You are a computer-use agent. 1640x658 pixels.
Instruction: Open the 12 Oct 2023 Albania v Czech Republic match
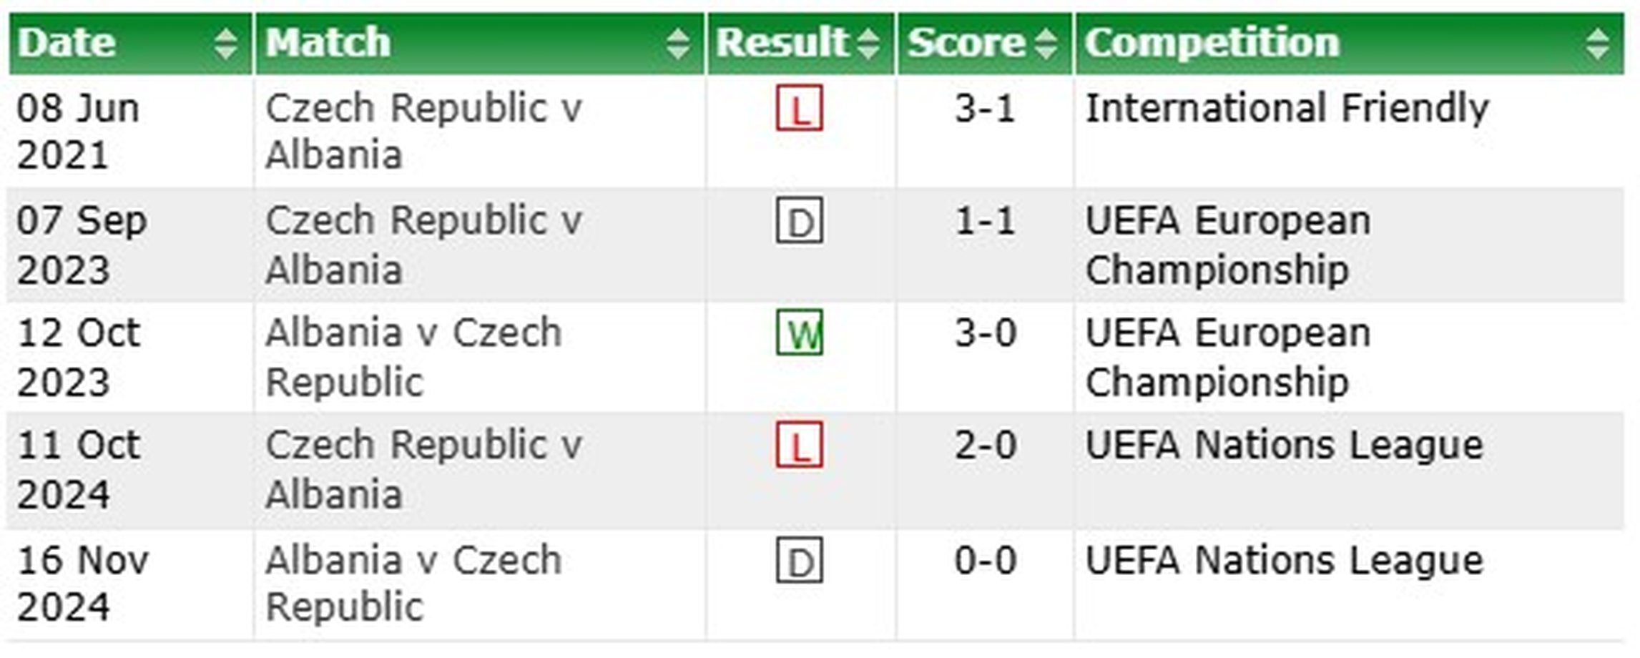[413, 357]
